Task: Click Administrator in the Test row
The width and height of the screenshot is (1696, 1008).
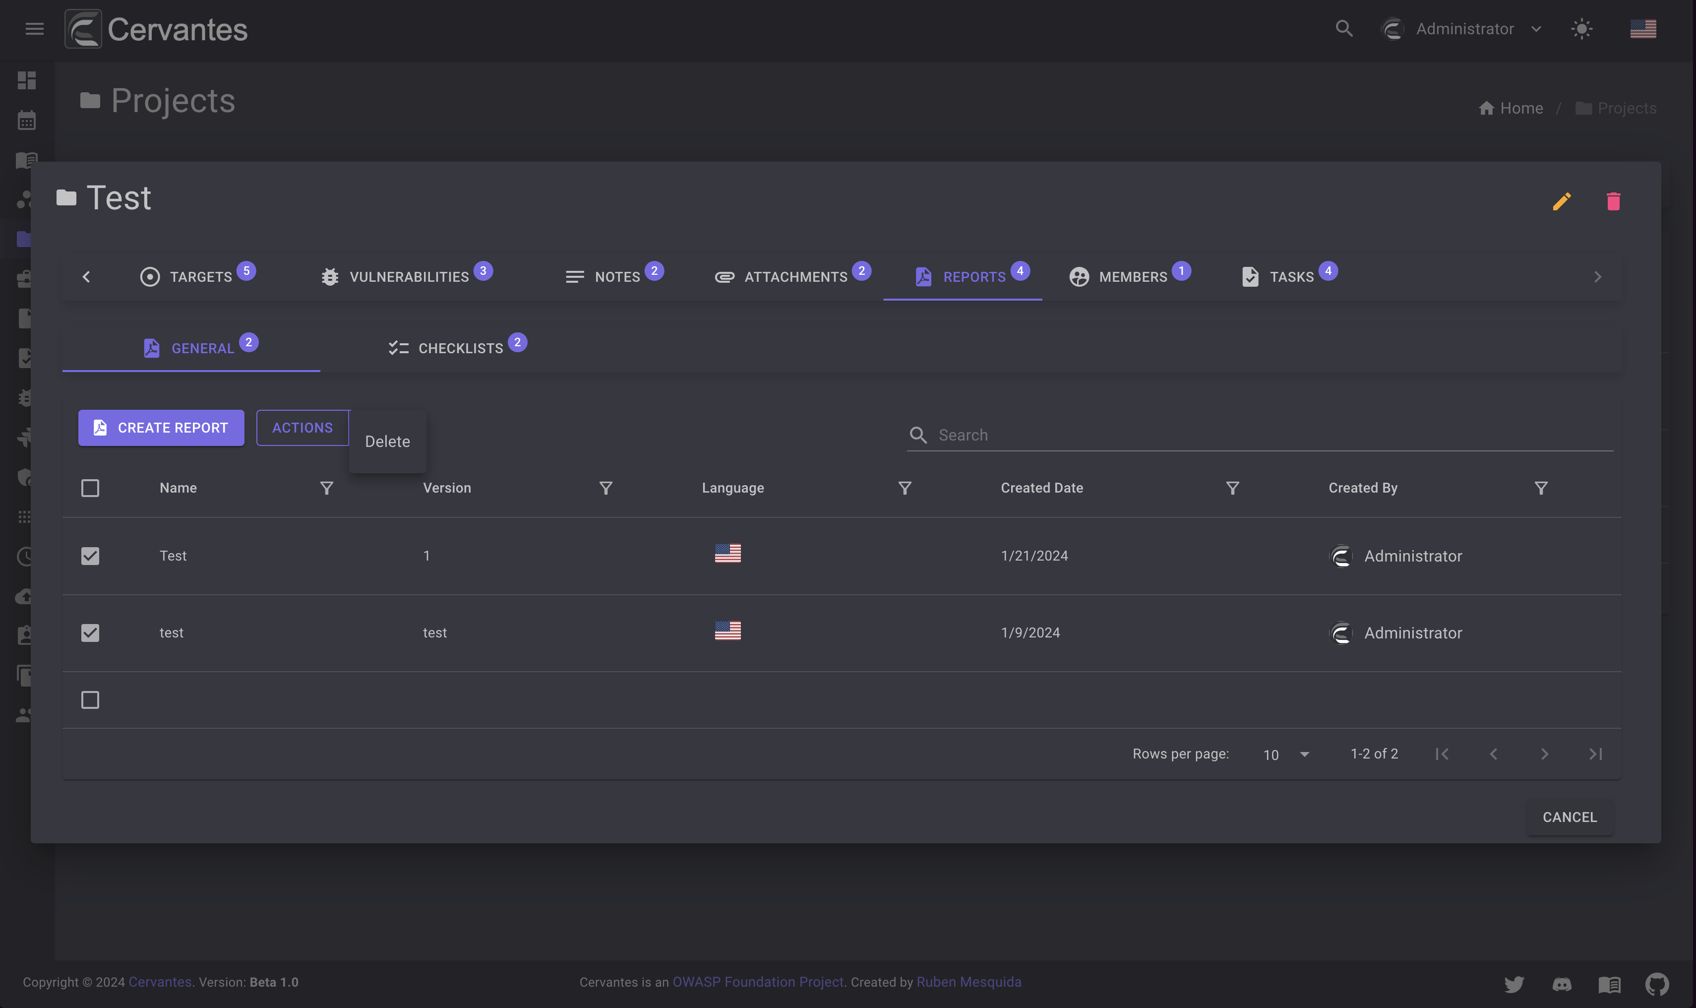Action: (x=1412, y=556)
